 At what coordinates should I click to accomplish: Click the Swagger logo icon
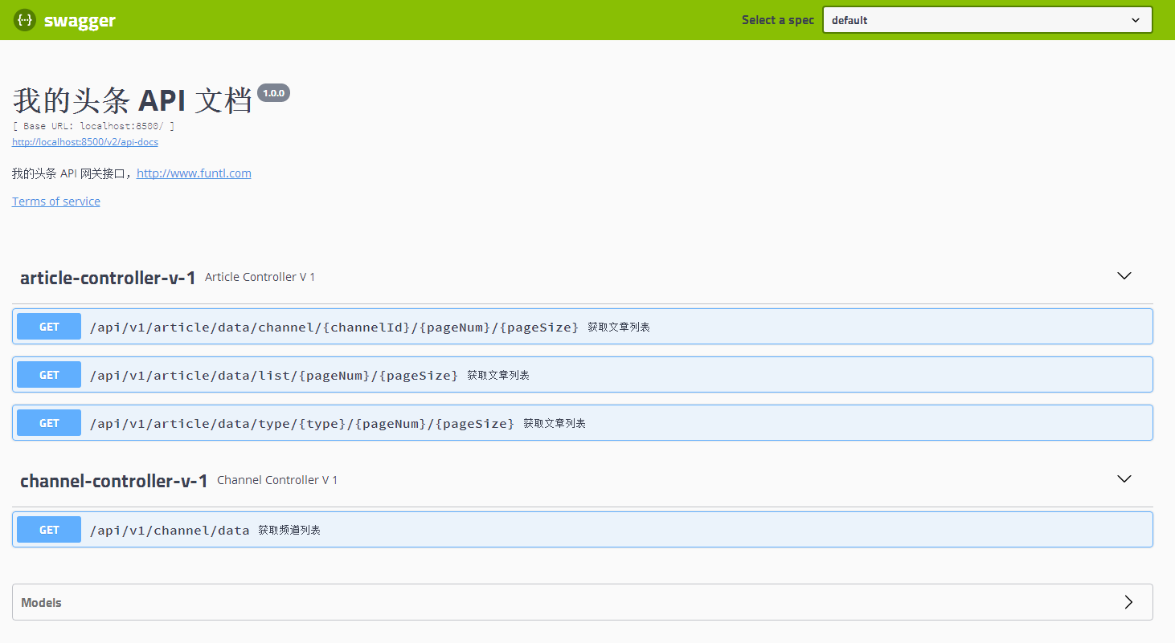(25, 20)
